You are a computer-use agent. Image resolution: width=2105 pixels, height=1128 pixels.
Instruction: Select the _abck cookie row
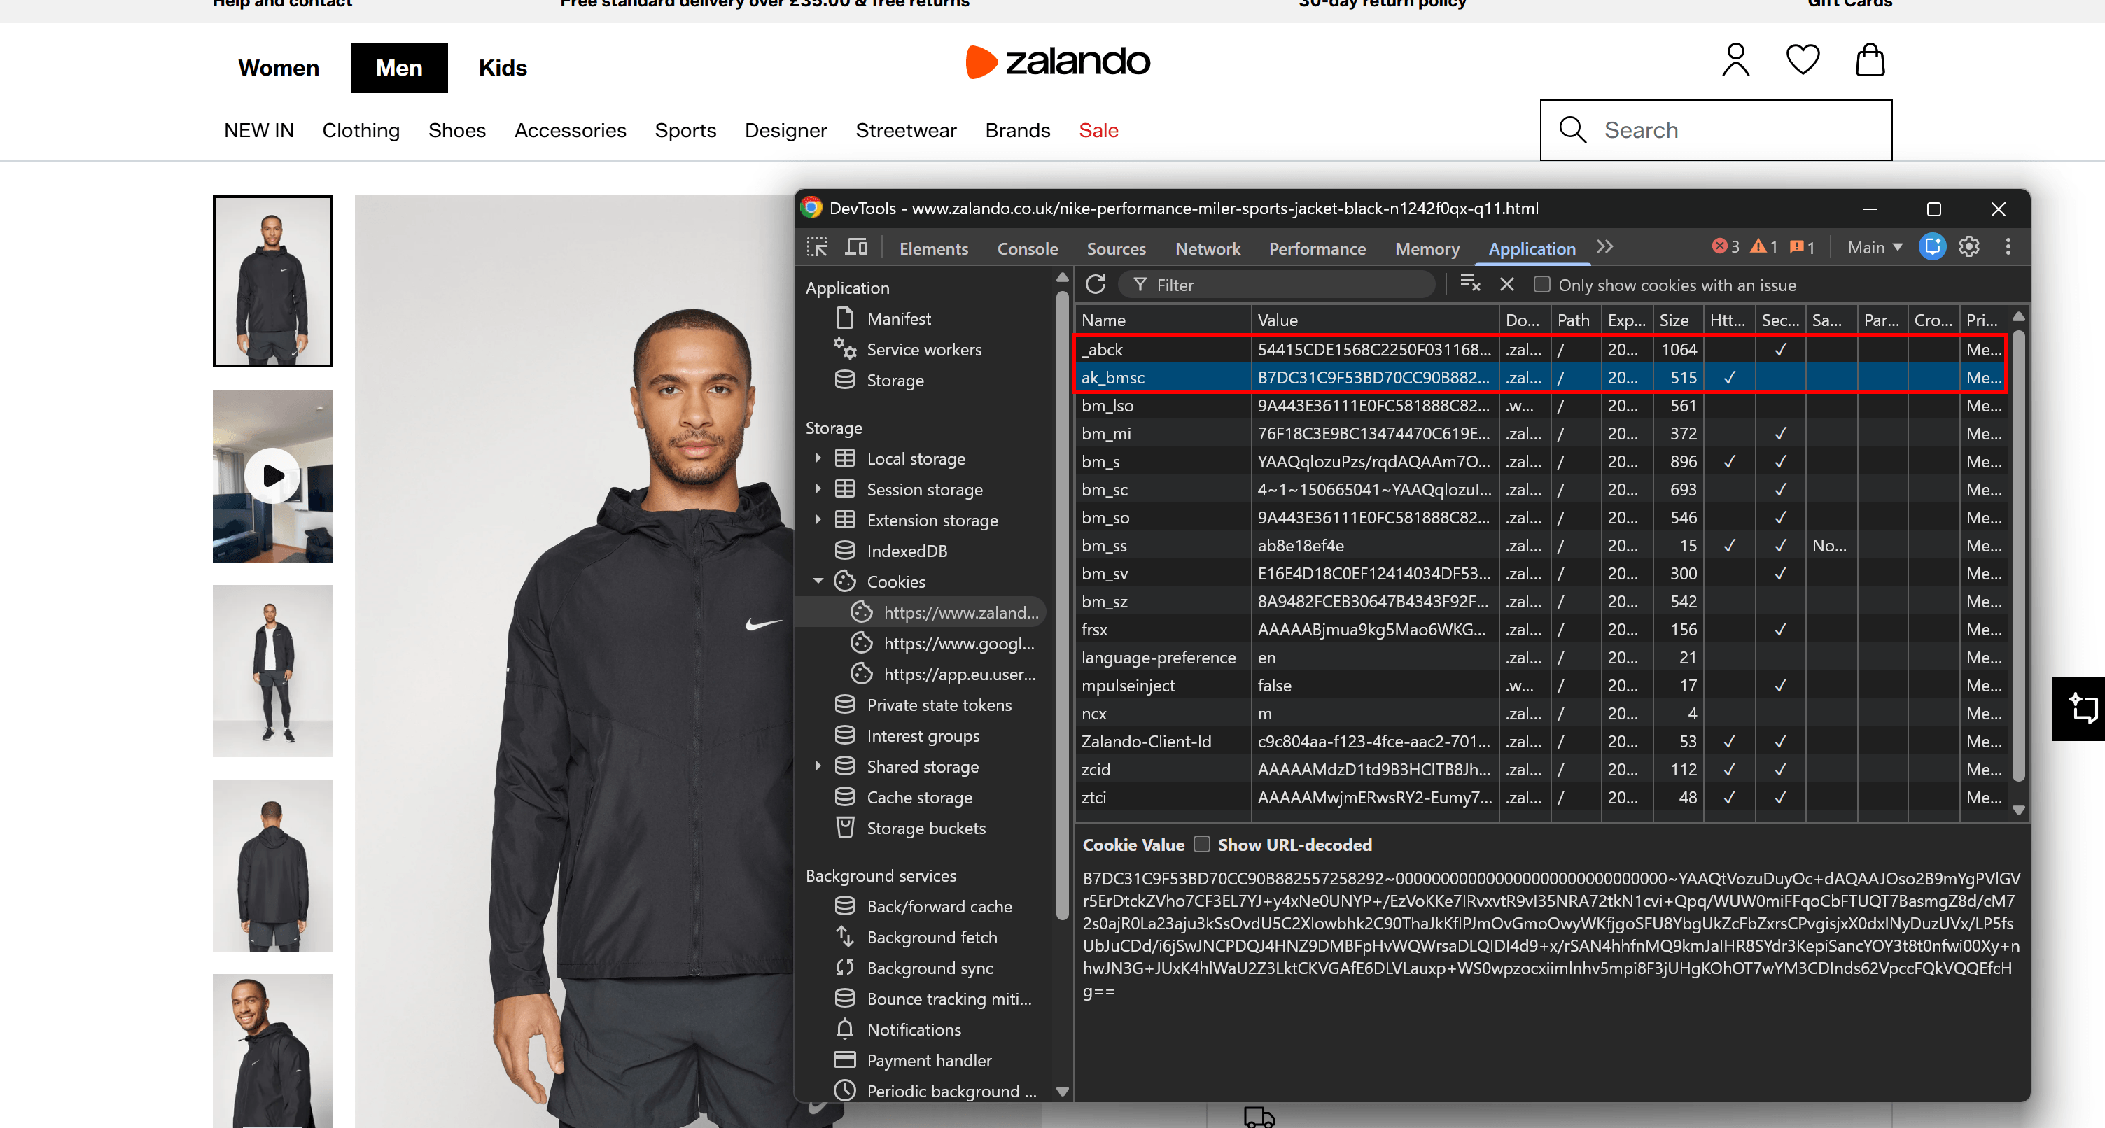coord(1541,350)
